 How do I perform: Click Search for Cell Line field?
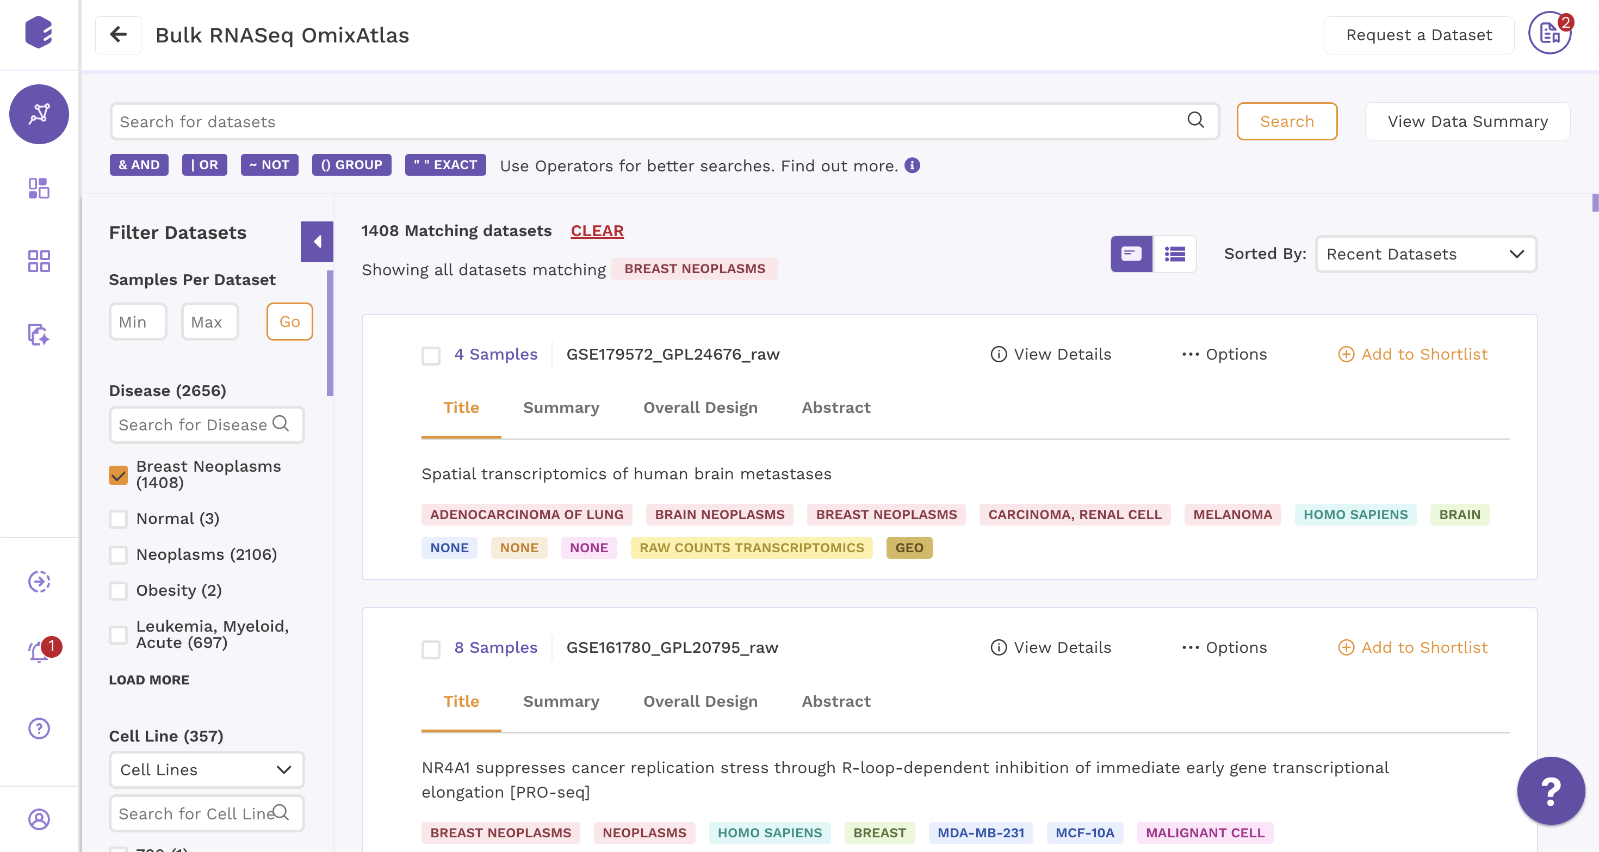tap(207, 813)
